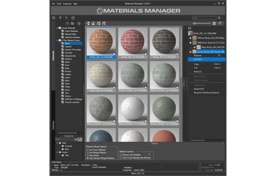Choose Cut in the context menu
The width and height of the screenshot is (276, 176).
pyautogui.click(x=207, y=68)
